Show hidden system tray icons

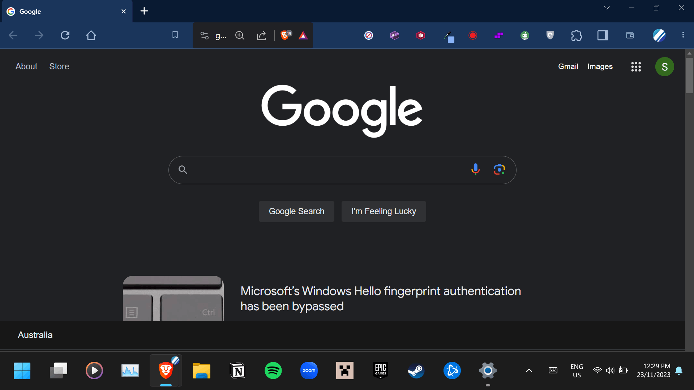coord(529,370)
